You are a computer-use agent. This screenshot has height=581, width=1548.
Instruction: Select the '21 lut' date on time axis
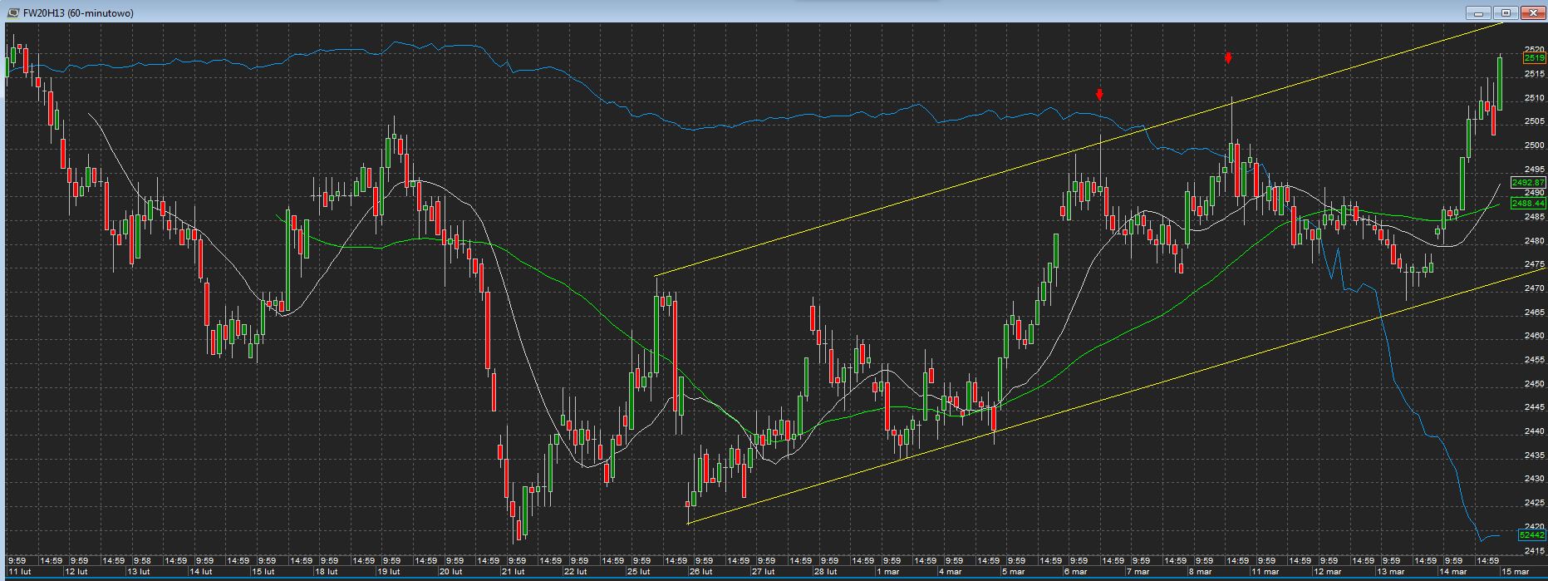513,572
